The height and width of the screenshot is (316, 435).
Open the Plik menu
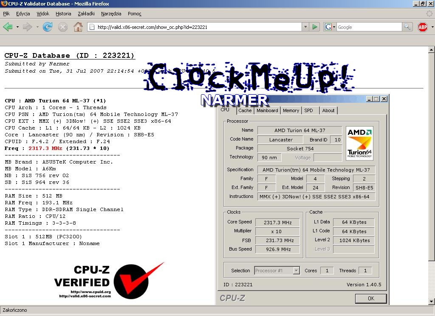coord(6,14)
